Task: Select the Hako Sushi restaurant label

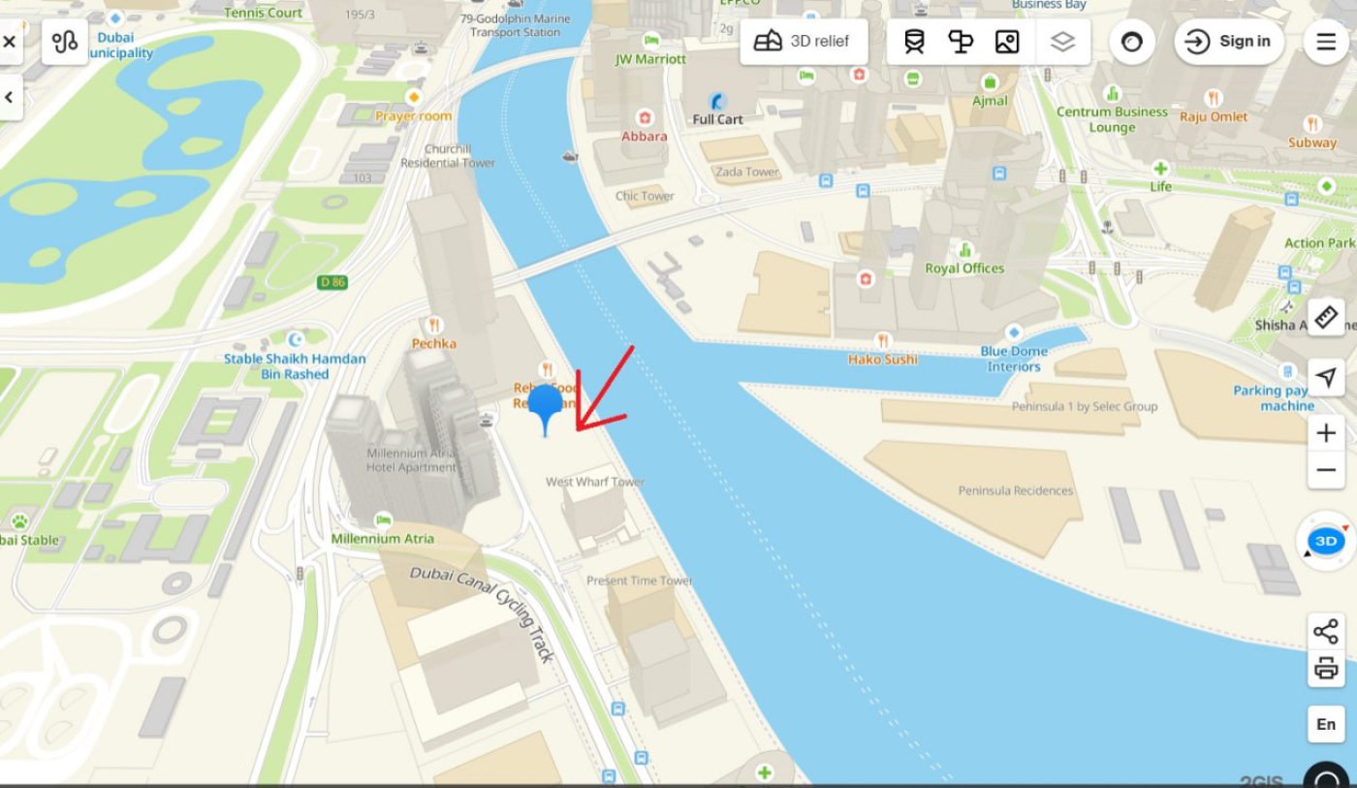Action: point(883,359)
